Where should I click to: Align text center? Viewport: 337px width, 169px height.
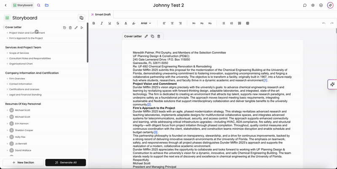172,23
